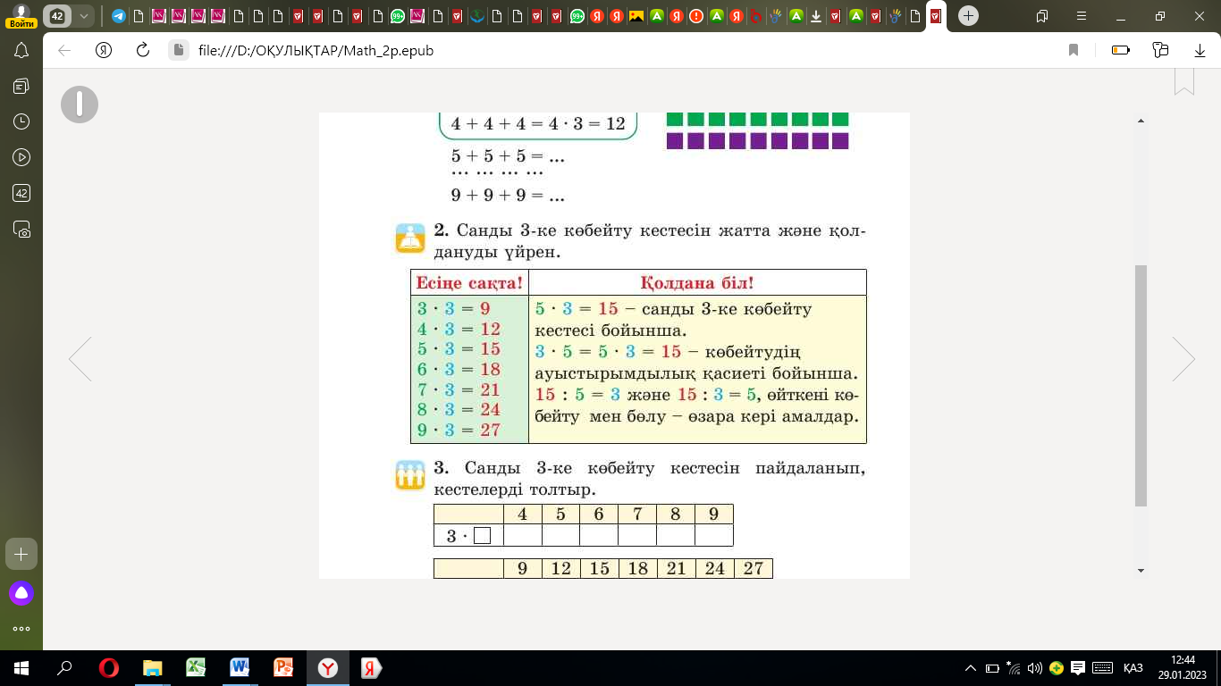Show hidden system tray icons

tap(971, 668)
